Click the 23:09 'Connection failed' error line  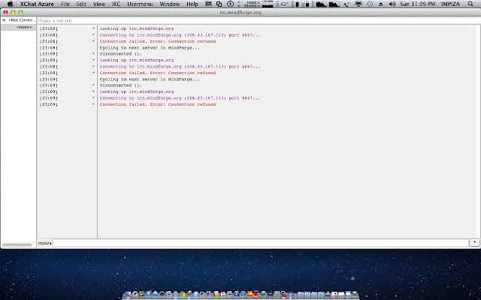158,104
